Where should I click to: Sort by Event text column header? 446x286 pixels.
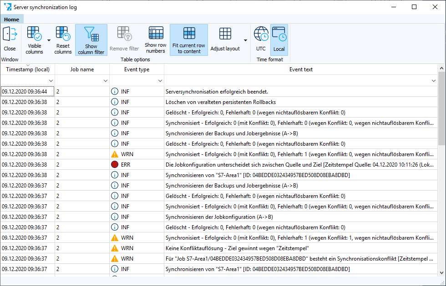(301, 69)
